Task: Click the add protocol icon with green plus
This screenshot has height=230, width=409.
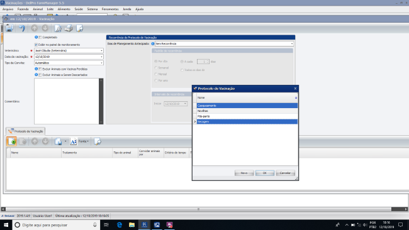Action: point(12,141)
